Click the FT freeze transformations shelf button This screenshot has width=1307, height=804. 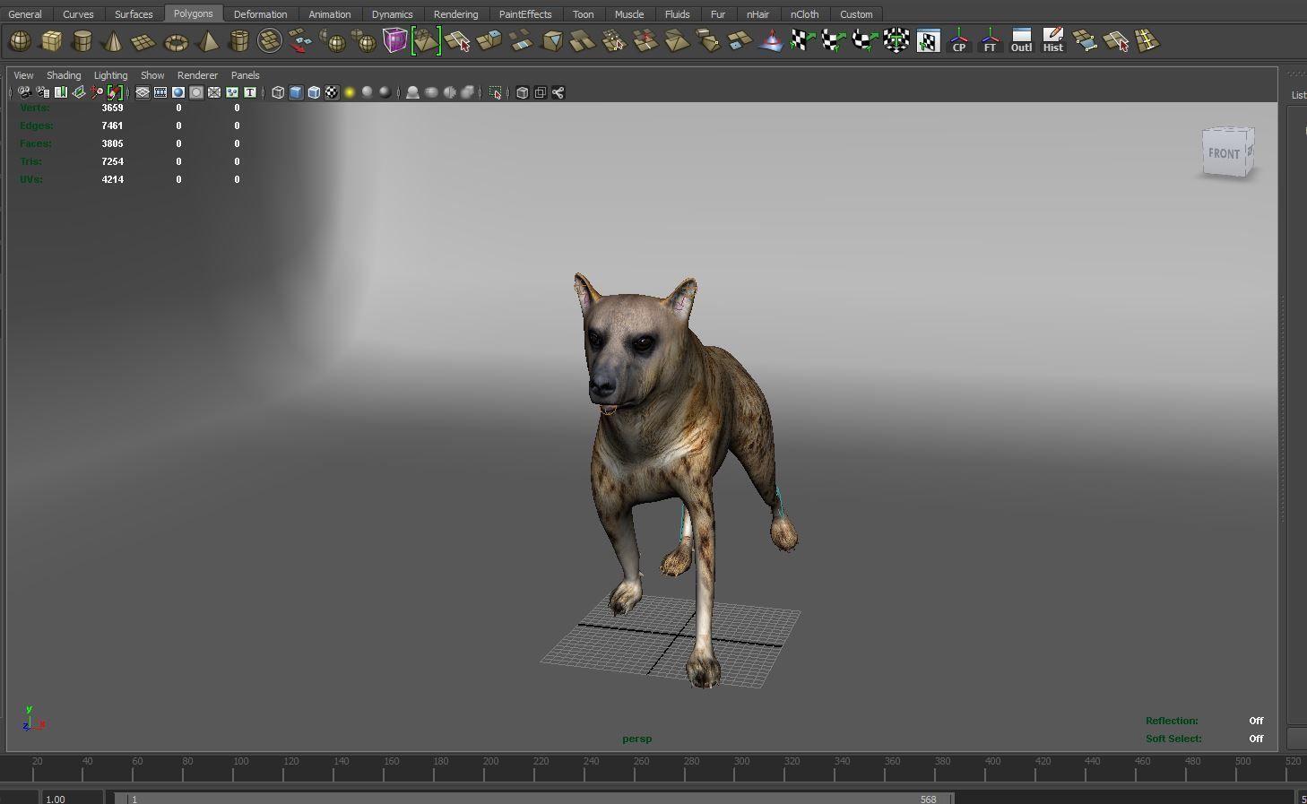point(990,41)
